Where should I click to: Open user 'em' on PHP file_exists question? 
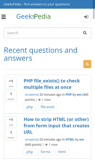coord(79,95)
